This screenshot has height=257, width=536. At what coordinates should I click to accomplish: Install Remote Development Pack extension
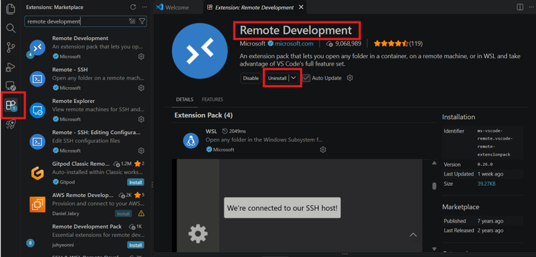point(135,245)
